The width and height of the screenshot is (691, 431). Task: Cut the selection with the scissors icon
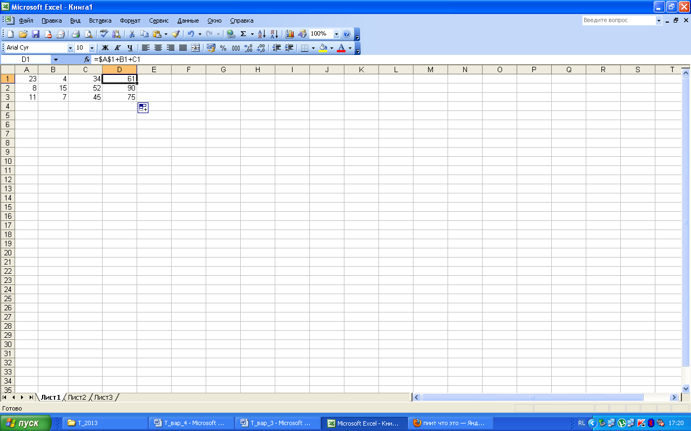[131, 34]
